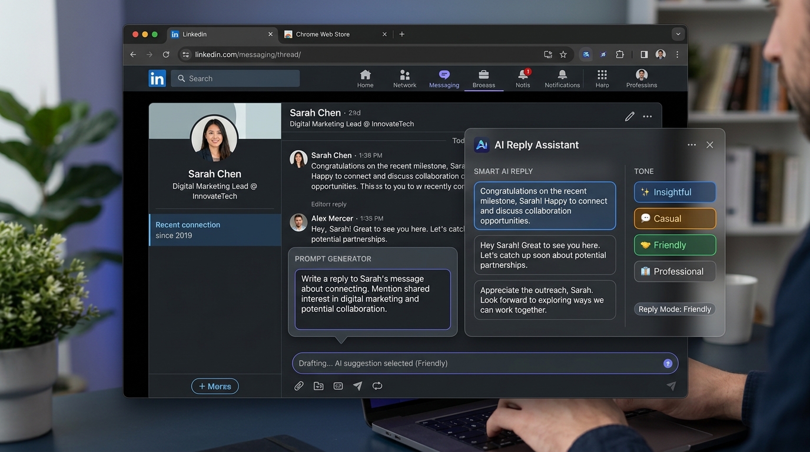810x452 pixels.
Task: Open more options in Sarah Chen's conversation header
Action: pyautogui.click(x=648, y=117)
